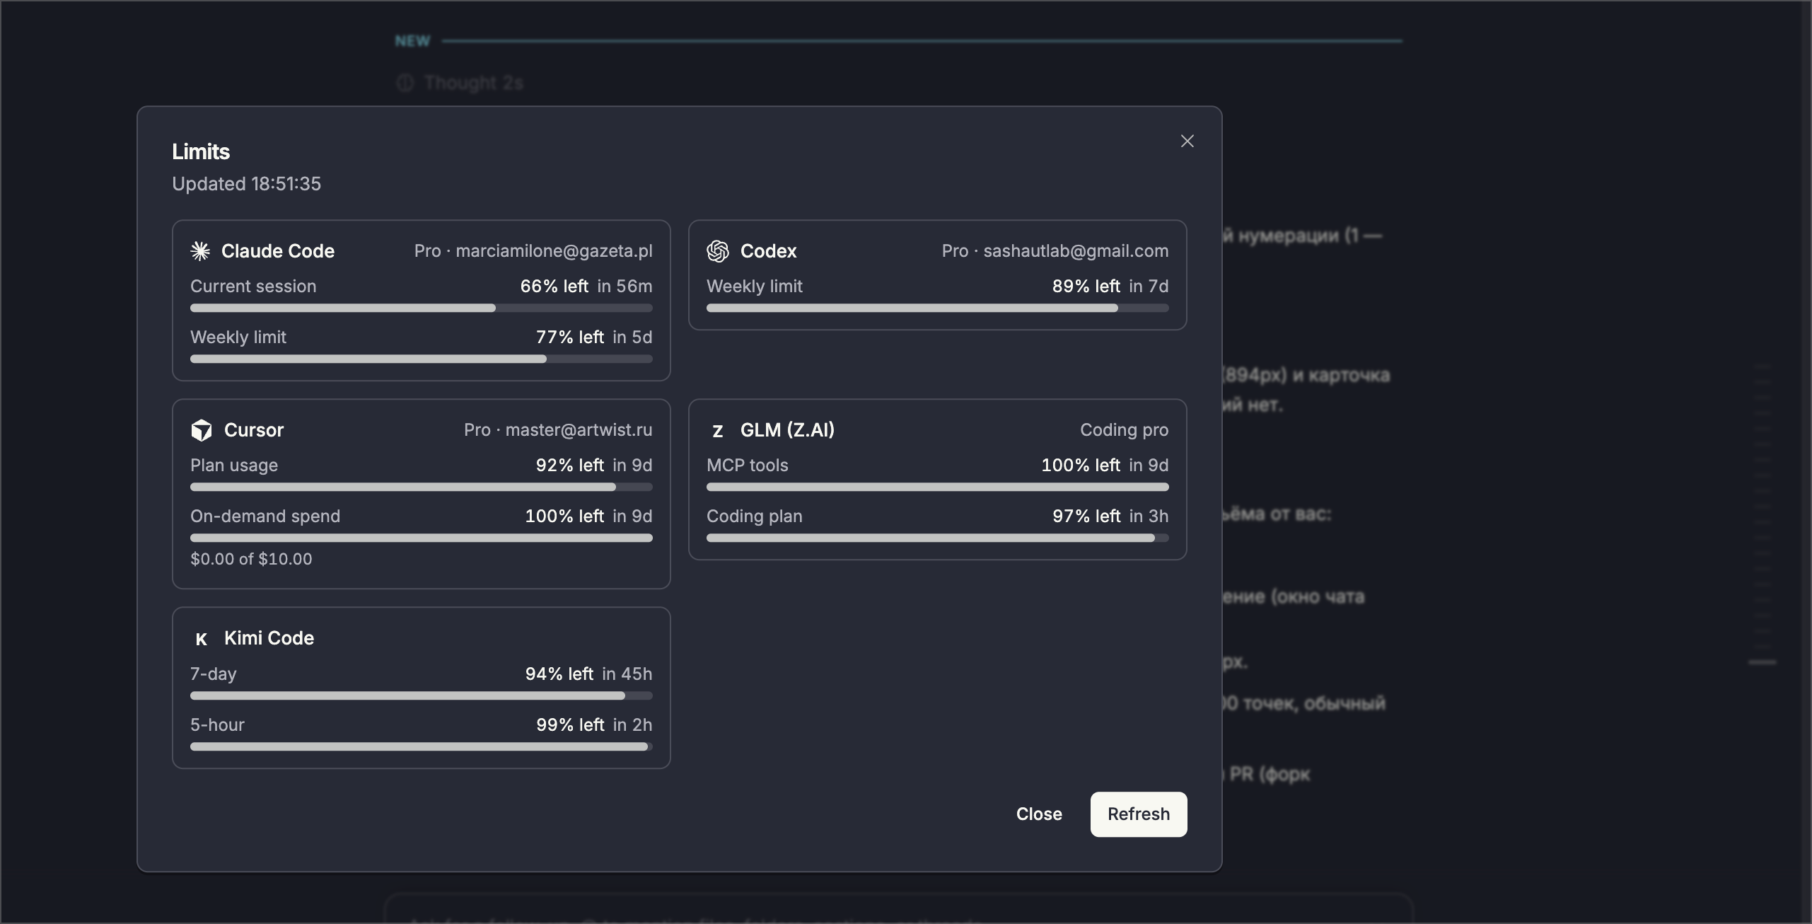1812x924 pixels.
Task: Click the GLM Z.AI logo icon
Action: click(x=718, y=431)
